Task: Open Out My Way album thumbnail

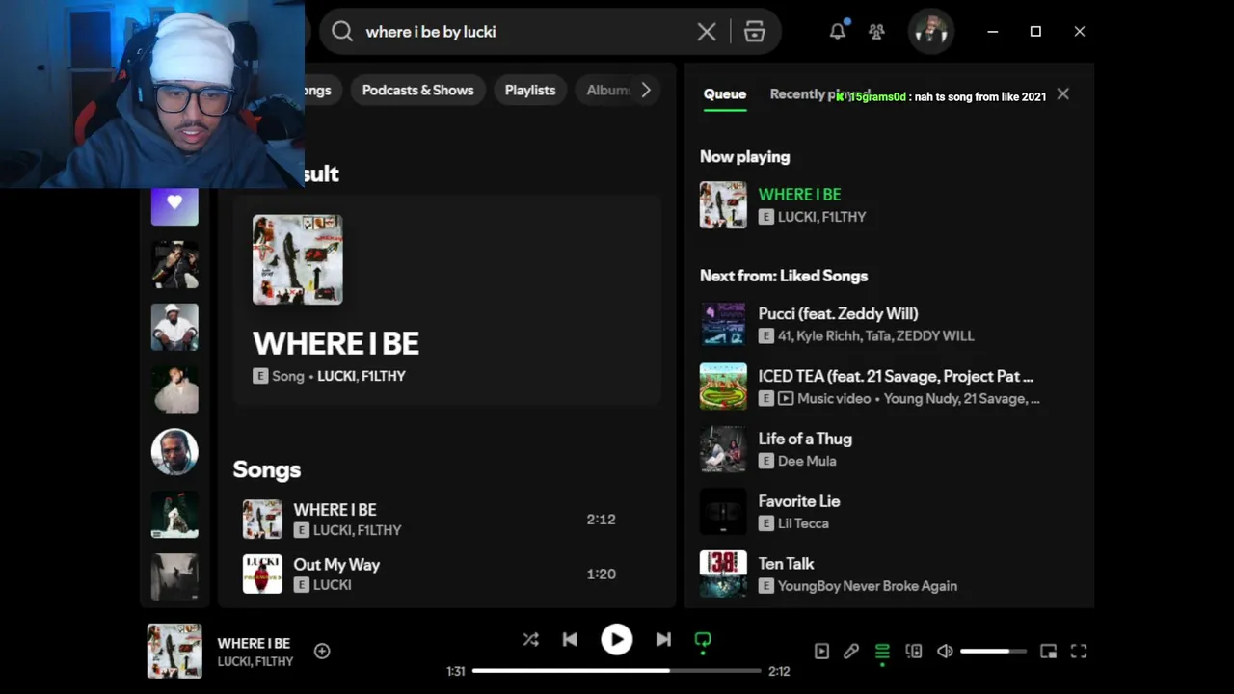Action: 262,574
